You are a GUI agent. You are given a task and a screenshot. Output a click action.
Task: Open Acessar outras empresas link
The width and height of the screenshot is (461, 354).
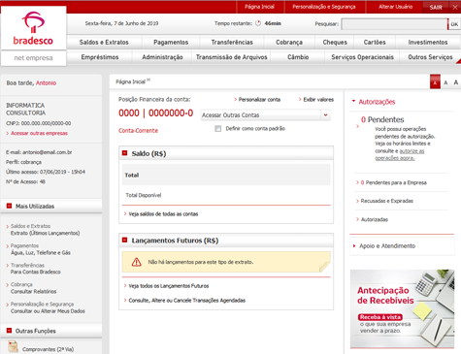39,133
